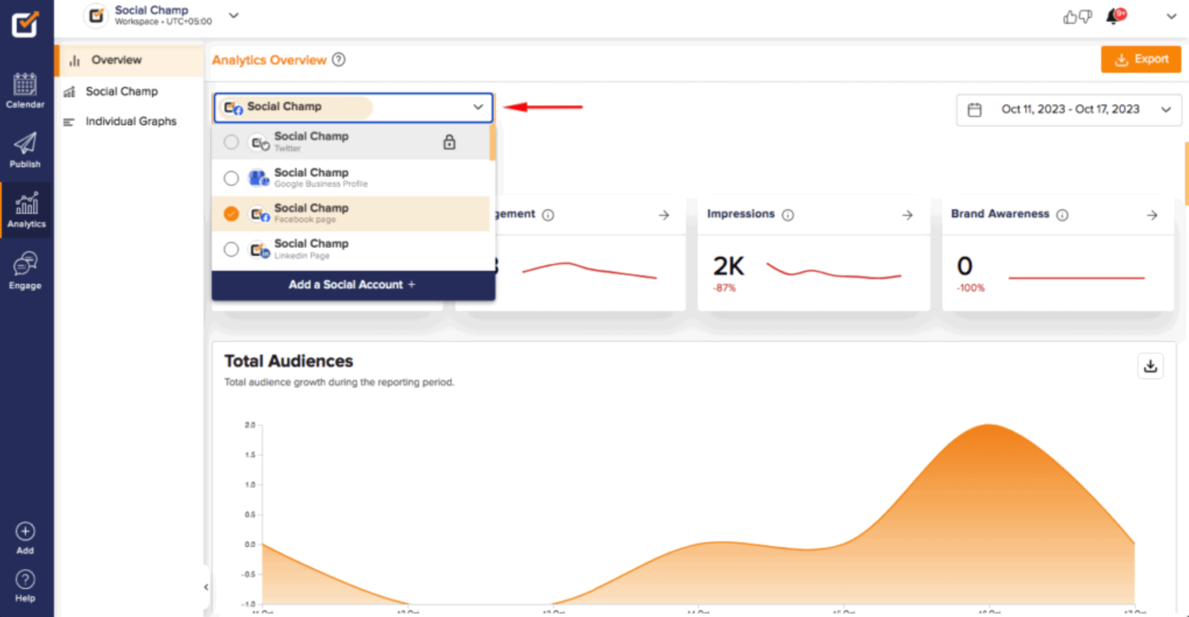This screenshot has width=1189, height=617.
Task: Switch to Individual Graphs
Action: point(131,121)
